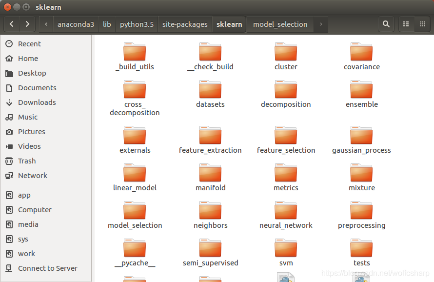Open the search magnifier
Viewport: 434px width, 282px height.
pyautogui.click(x=386, y=24)
